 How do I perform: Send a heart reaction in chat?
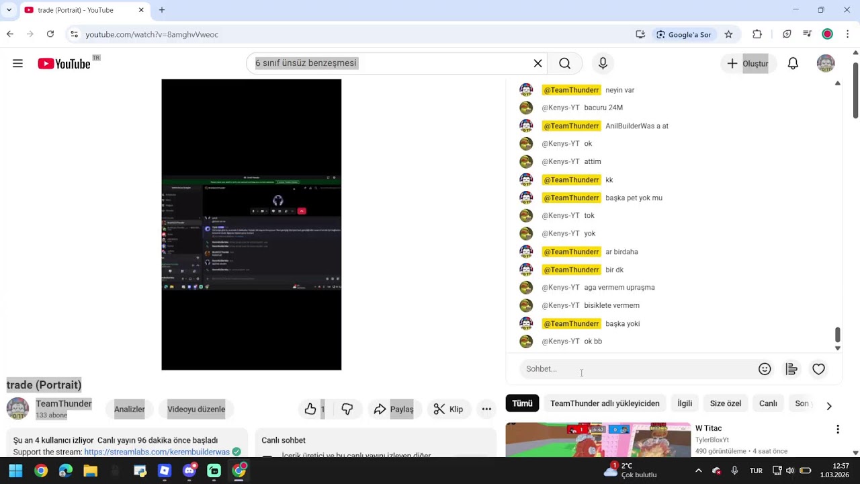tap(818, 369)
